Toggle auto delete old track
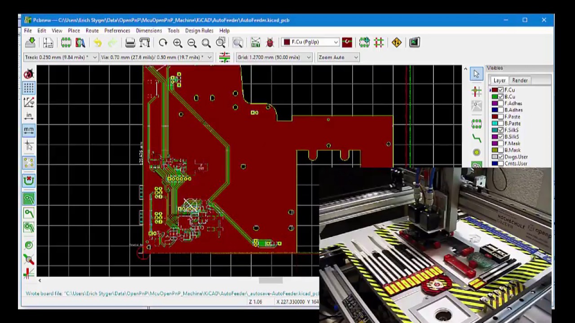Image resolution: width=575 pixels, height=323 pixels. pos(29,180)
